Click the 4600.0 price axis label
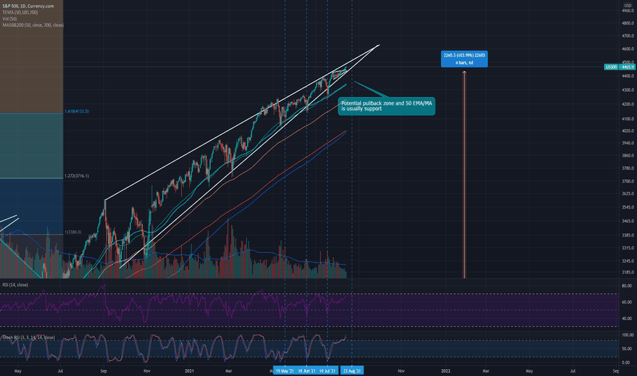The width and height of the screenshot is (637, 376). pyautogui.click(x=627, y=49)
